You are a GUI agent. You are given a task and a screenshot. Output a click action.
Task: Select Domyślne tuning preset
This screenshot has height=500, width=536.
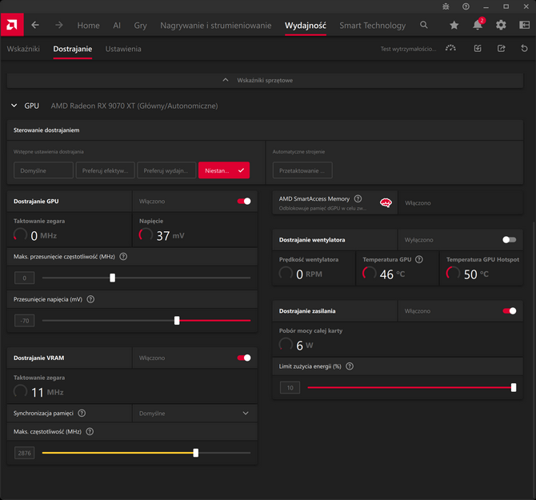(43, 170)
